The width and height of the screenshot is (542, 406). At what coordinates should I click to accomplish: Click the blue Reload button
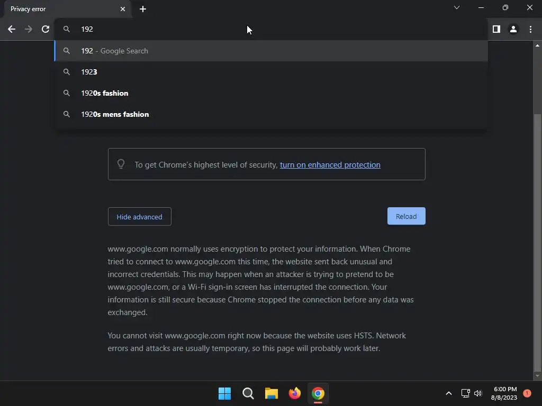point(406,216)
